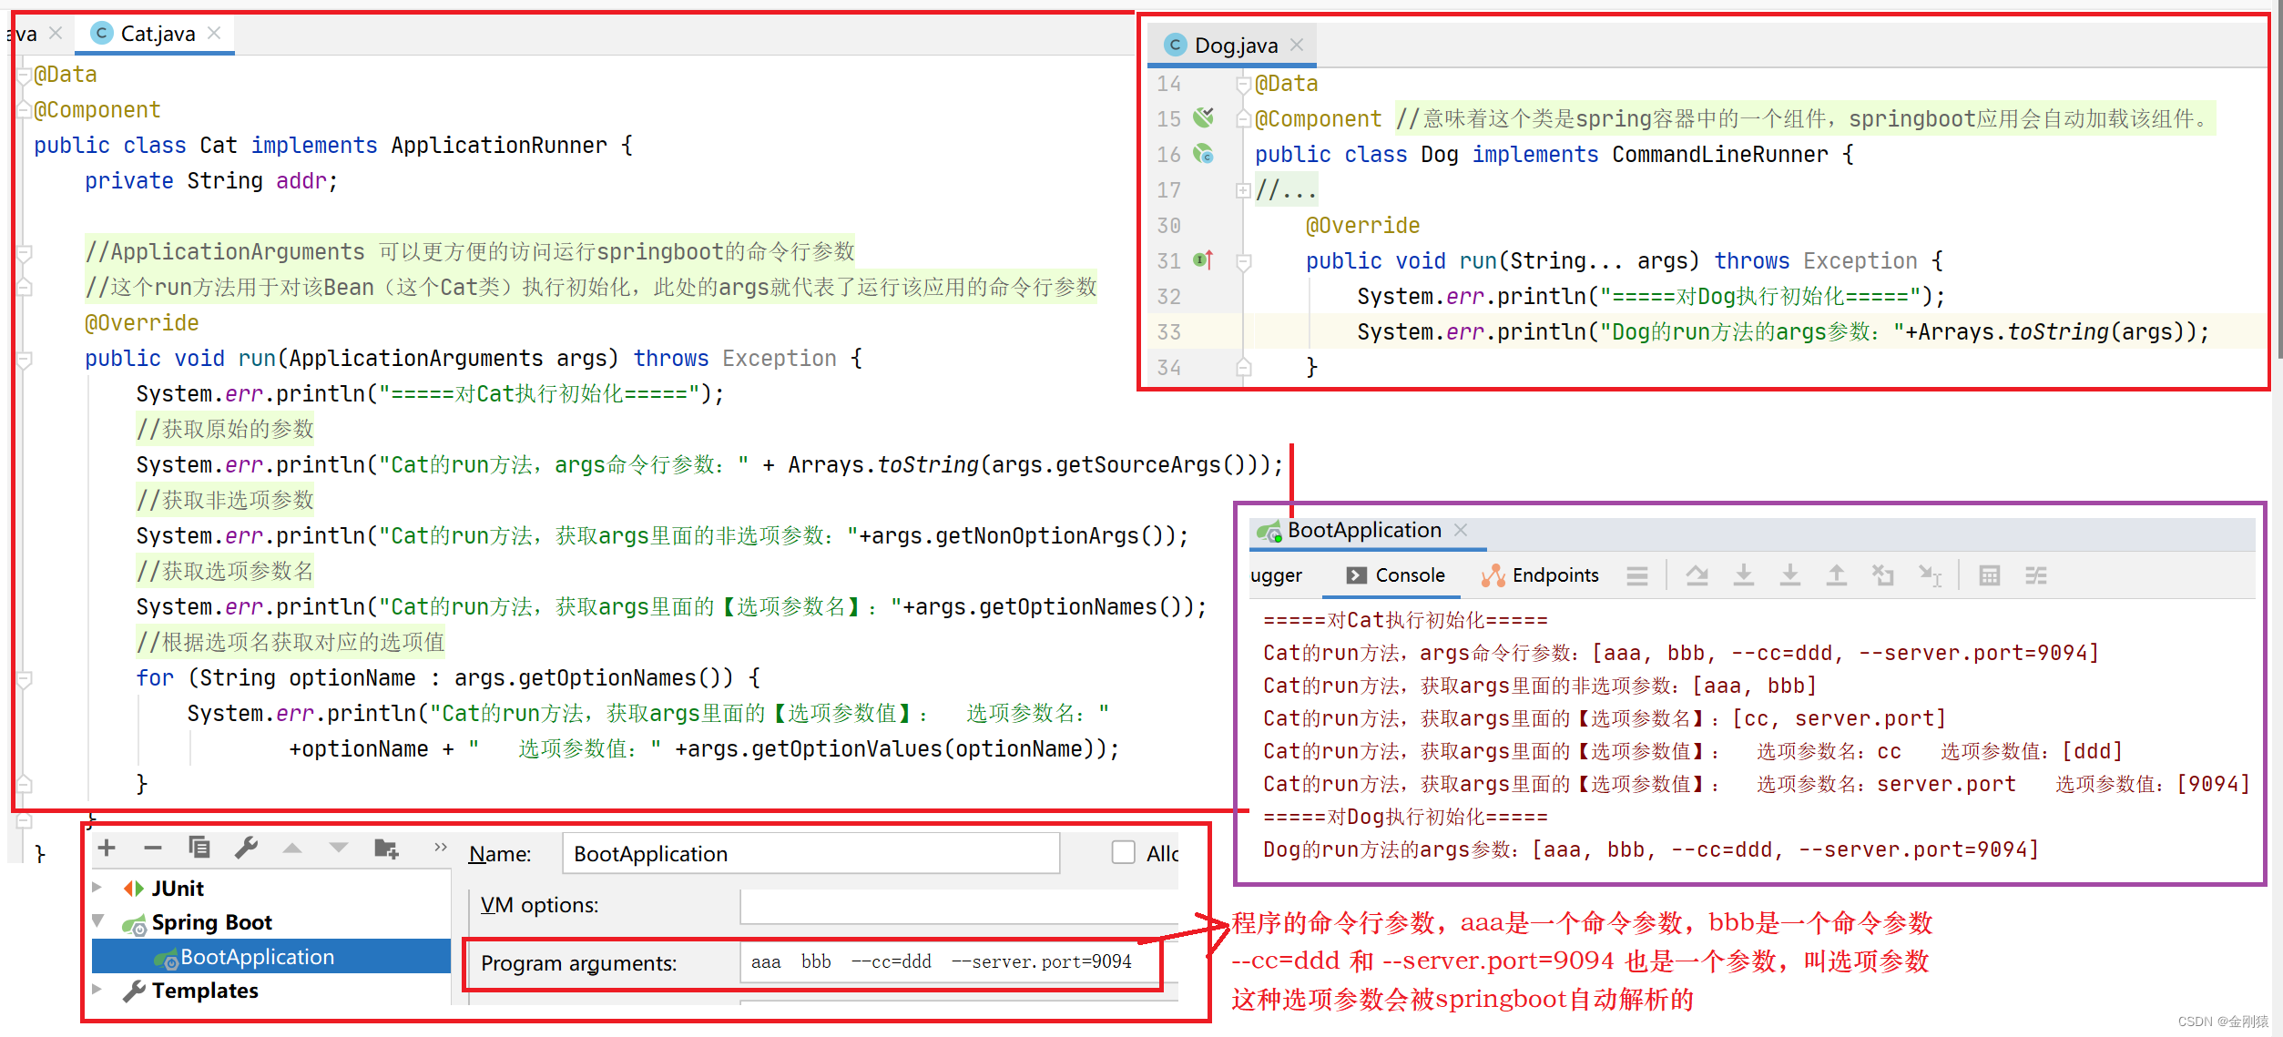Click the Spring Boot category icon
2283x1037 pixels.
(135, 924)
